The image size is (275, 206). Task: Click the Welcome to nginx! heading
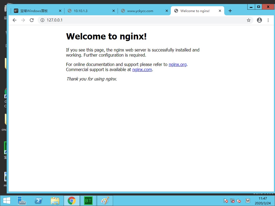click(x=106, y=36)
